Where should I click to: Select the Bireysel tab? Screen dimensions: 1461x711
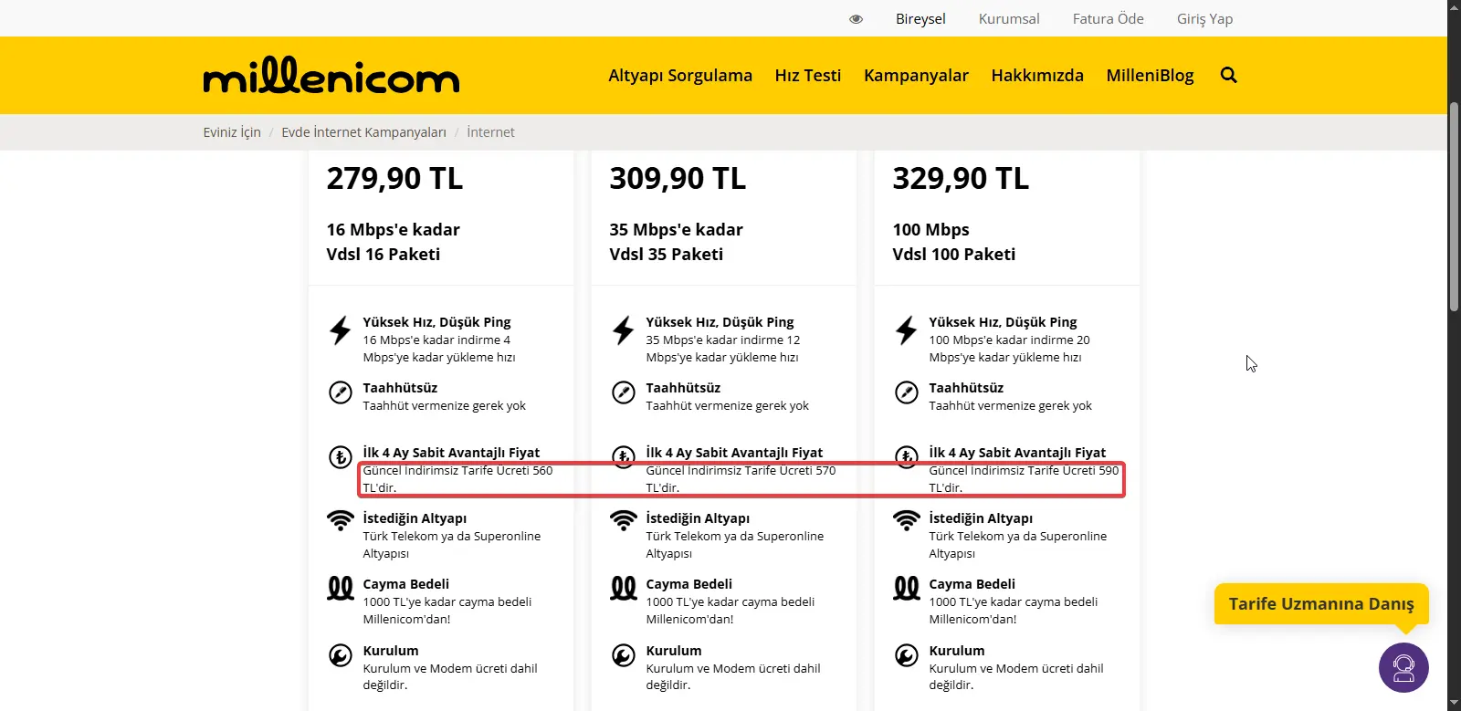(920, 19)
